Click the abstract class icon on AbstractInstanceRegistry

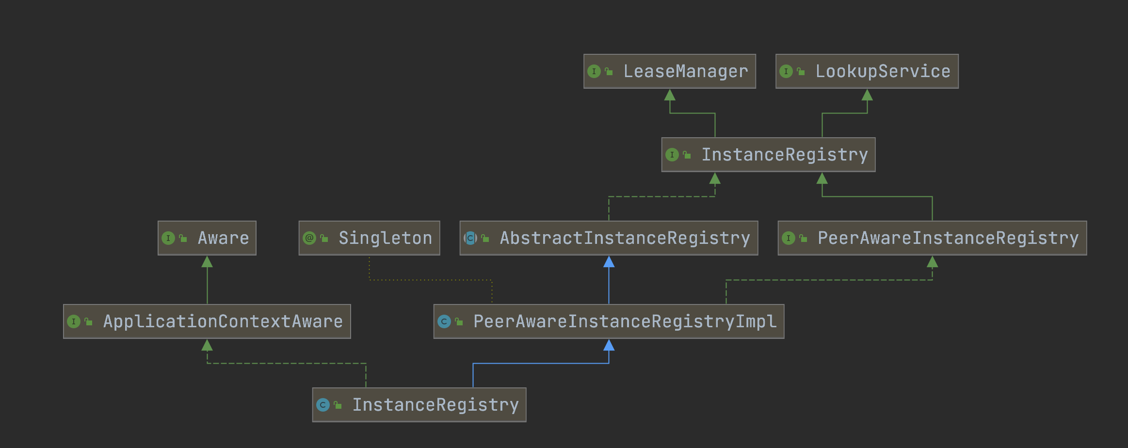point(470,238)
